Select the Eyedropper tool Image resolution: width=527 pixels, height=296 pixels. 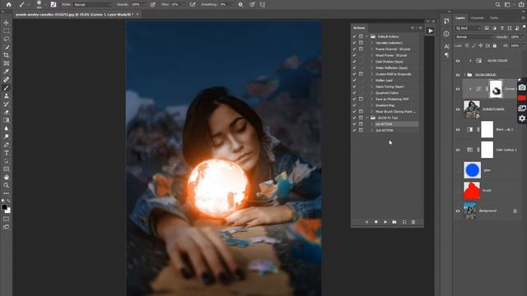(6, 72)
